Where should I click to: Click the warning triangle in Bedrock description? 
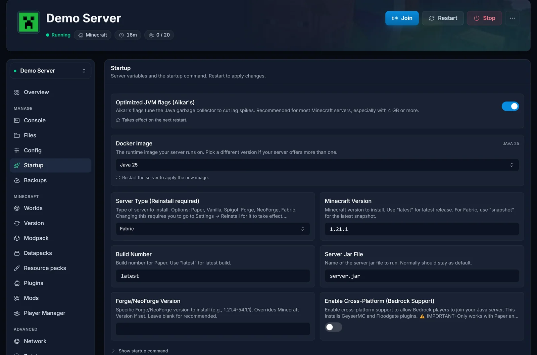pyautogui.click(x=422, y=316)
